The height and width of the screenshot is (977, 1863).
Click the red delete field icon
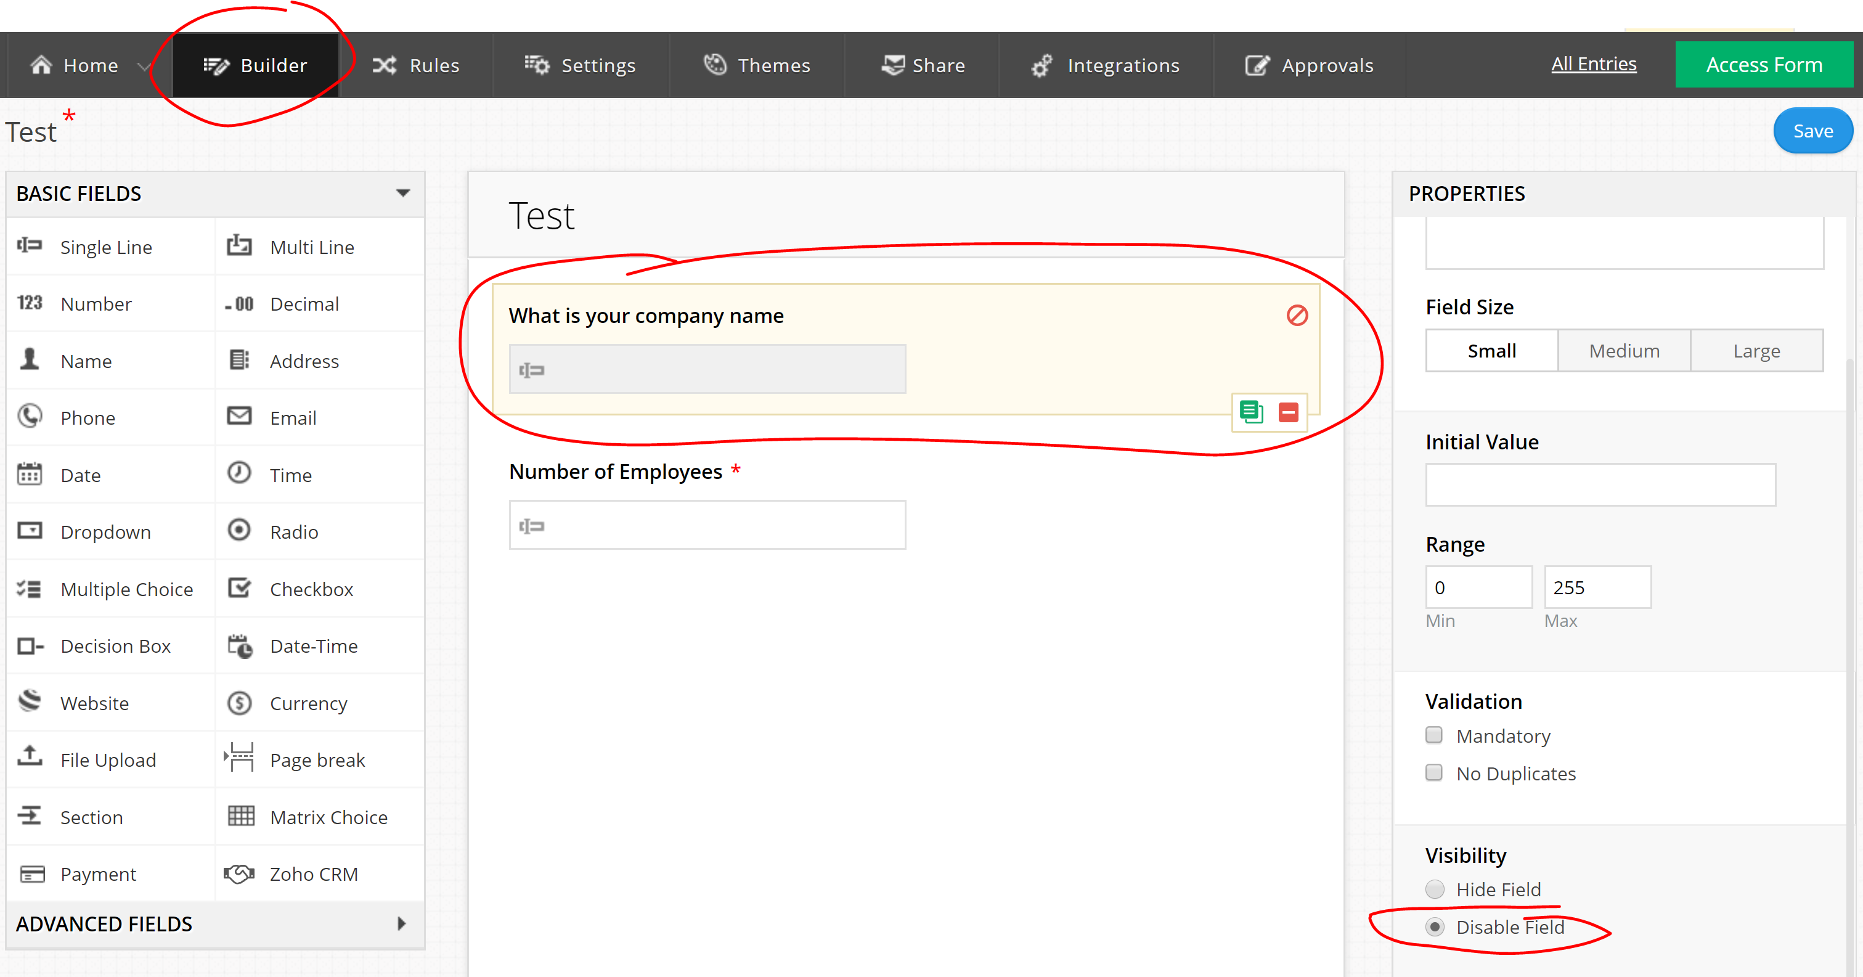[1288, 412]
